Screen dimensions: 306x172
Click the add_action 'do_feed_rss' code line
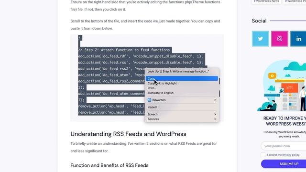click(x=141, y=63)
